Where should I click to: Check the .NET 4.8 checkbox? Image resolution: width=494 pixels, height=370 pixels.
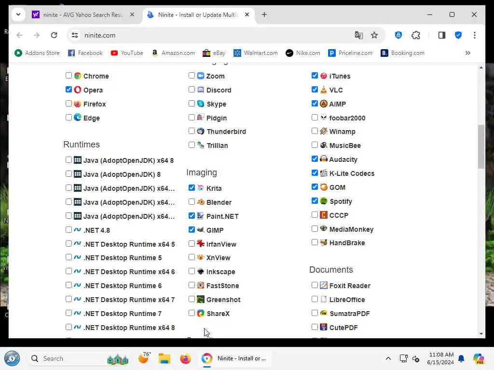point(69,230)
